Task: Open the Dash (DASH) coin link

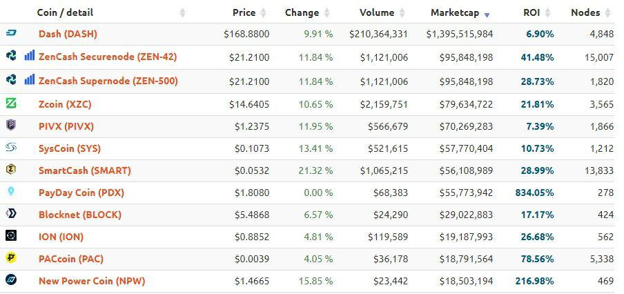Action: pos(68,34)
